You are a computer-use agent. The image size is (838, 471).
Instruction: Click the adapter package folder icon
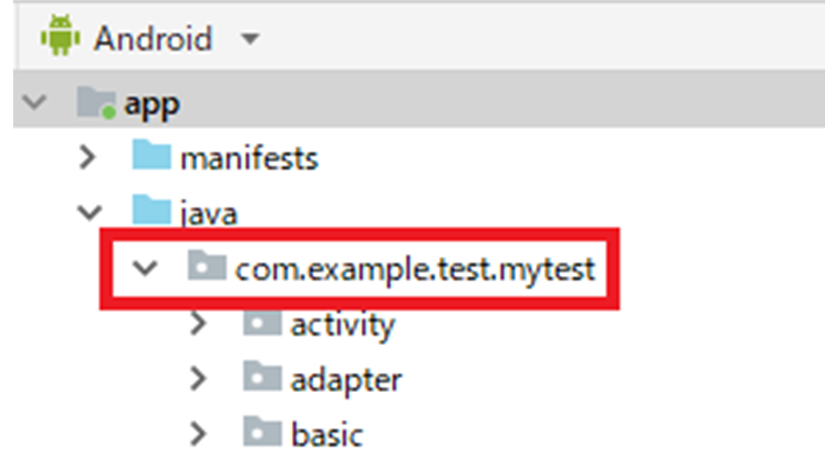(x=262, y=376)
